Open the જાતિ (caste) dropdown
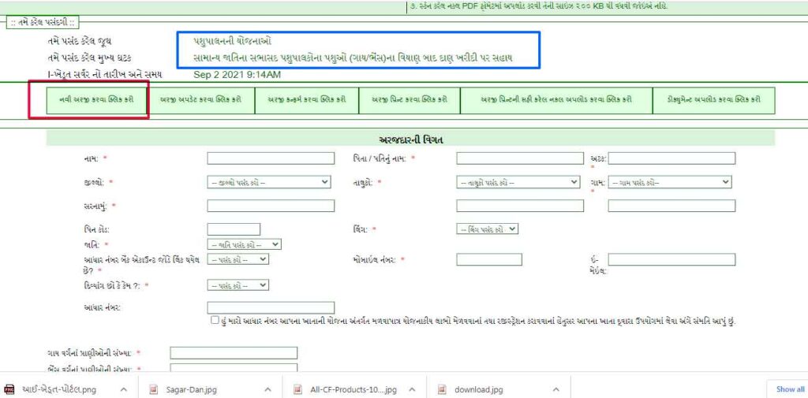 coord(244,244)
